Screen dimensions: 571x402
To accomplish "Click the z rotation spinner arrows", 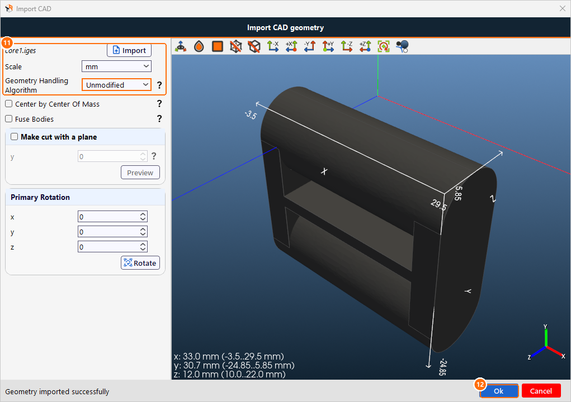I will pos(143,247).
